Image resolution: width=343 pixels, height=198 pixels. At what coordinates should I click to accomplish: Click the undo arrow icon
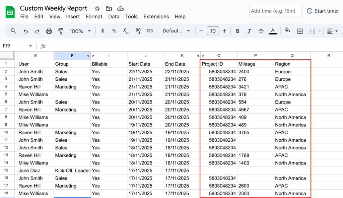pyautogui.click(x=26, y=31)
